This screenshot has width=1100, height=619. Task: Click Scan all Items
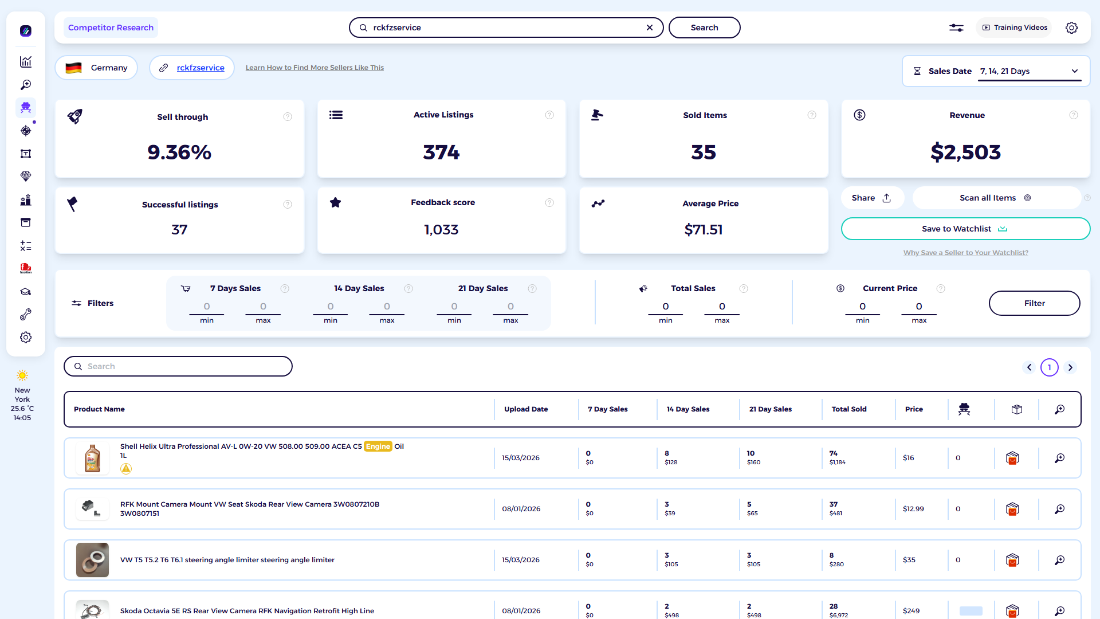(996, 198)
